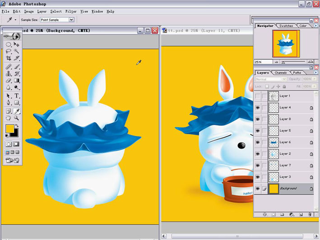Select the Gradient tool
This screenshot has height=240, width=320.
click(16, 81)
